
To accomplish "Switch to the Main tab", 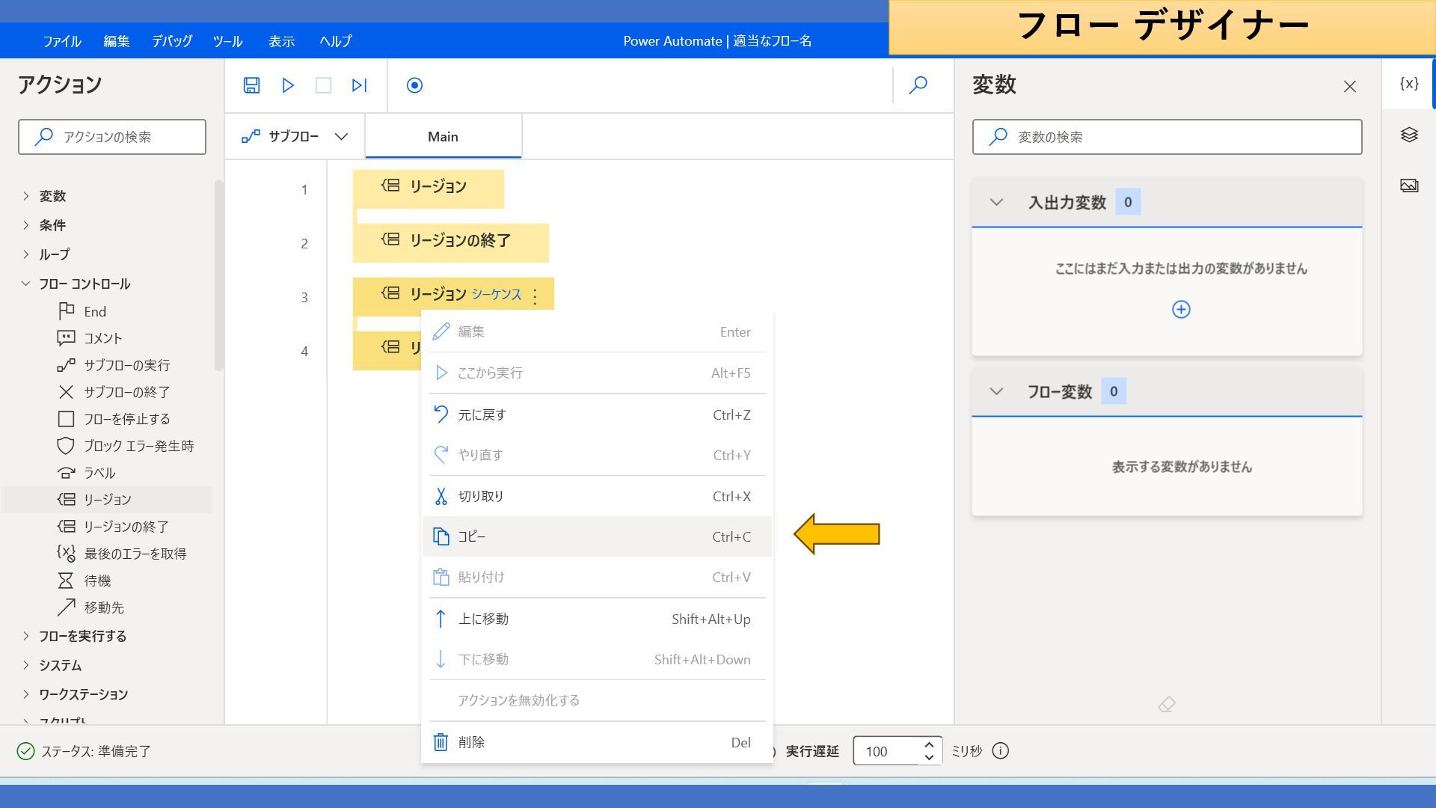I will click(x=443, y=137).
